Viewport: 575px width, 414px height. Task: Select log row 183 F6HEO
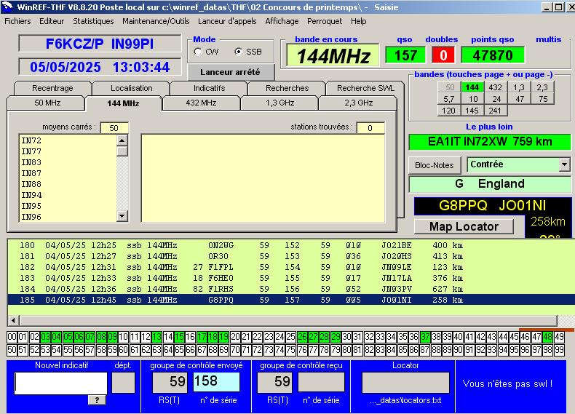point(291,278)
